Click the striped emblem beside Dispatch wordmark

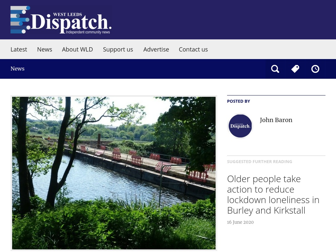[x=20, y=20]
